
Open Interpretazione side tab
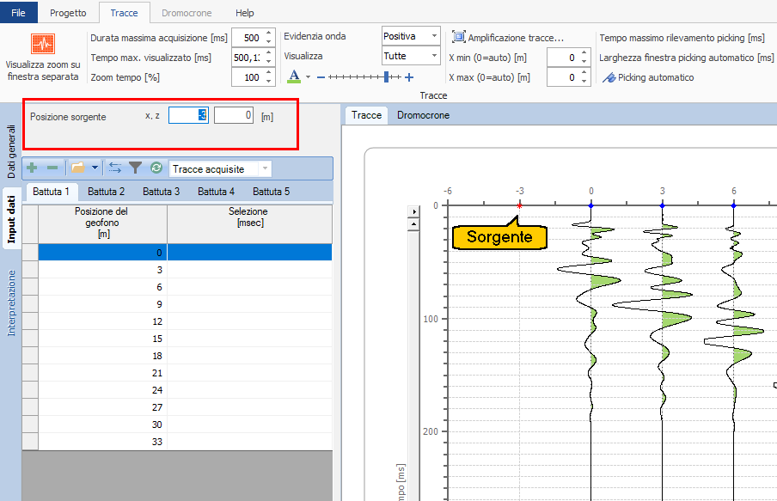click(11, 302)
